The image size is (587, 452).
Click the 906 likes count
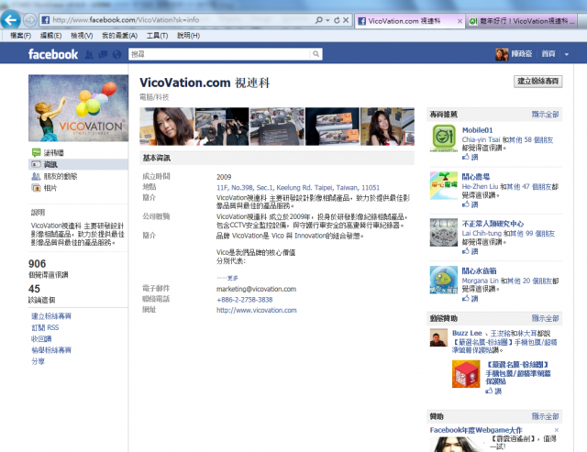[x=37, y=264]
